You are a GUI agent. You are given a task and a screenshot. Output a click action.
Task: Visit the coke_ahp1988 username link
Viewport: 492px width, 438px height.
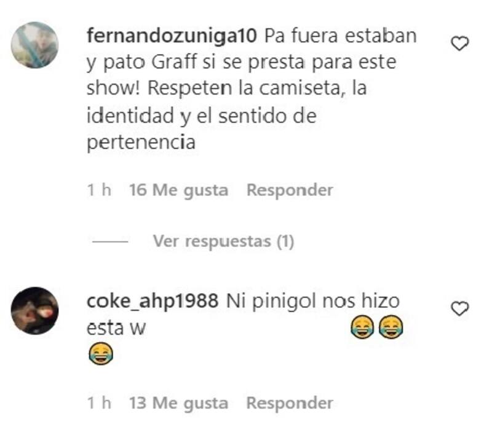(x=152, y=301)
